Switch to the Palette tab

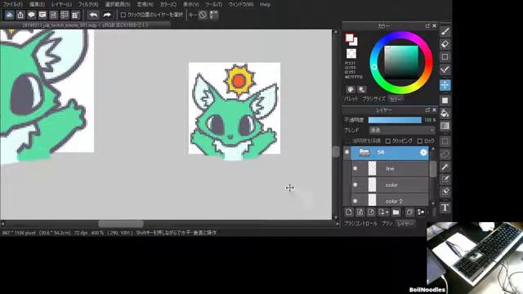coord(351,99)
